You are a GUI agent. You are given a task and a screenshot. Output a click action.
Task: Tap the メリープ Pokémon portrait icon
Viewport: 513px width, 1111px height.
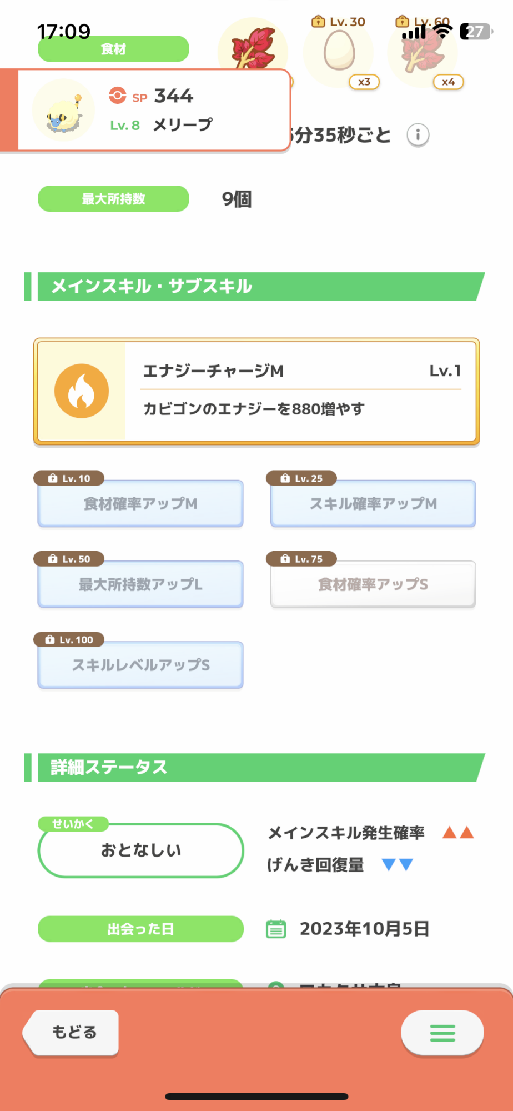[x=64, y=110]
